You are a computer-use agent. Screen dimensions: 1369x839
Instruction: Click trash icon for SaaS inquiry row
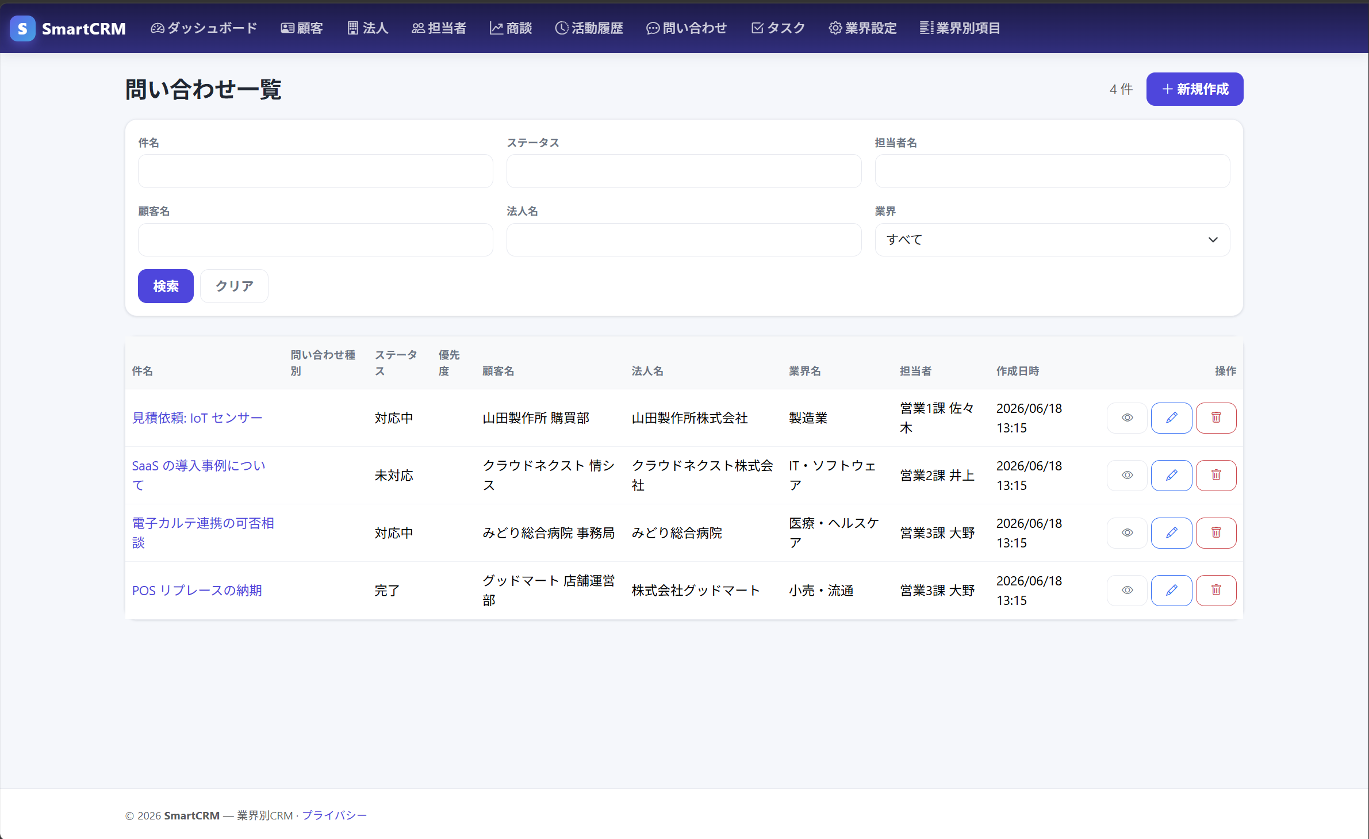coord(1216,476)
